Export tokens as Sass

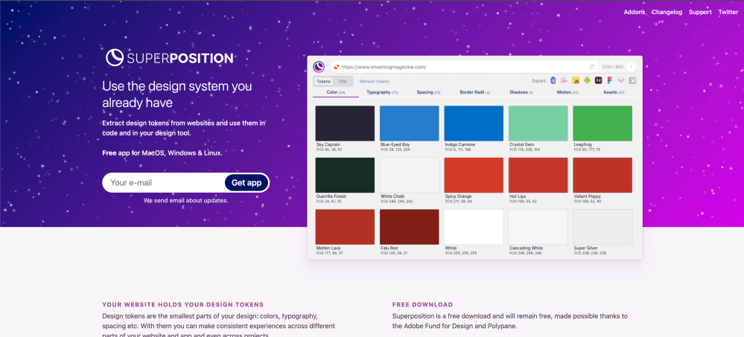[x=565, y=80]
